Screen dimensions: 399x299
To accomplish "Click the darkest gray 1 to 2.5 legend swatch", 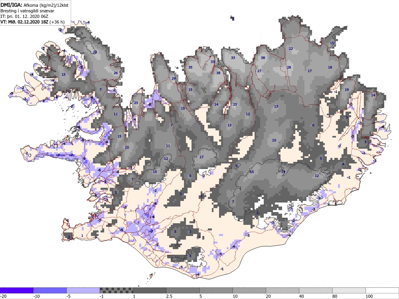I will click(150, 290).
